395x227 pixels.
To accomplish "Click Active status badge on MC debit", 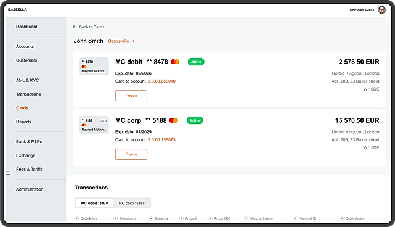I will pyautogui.click(x=196, y=62).
